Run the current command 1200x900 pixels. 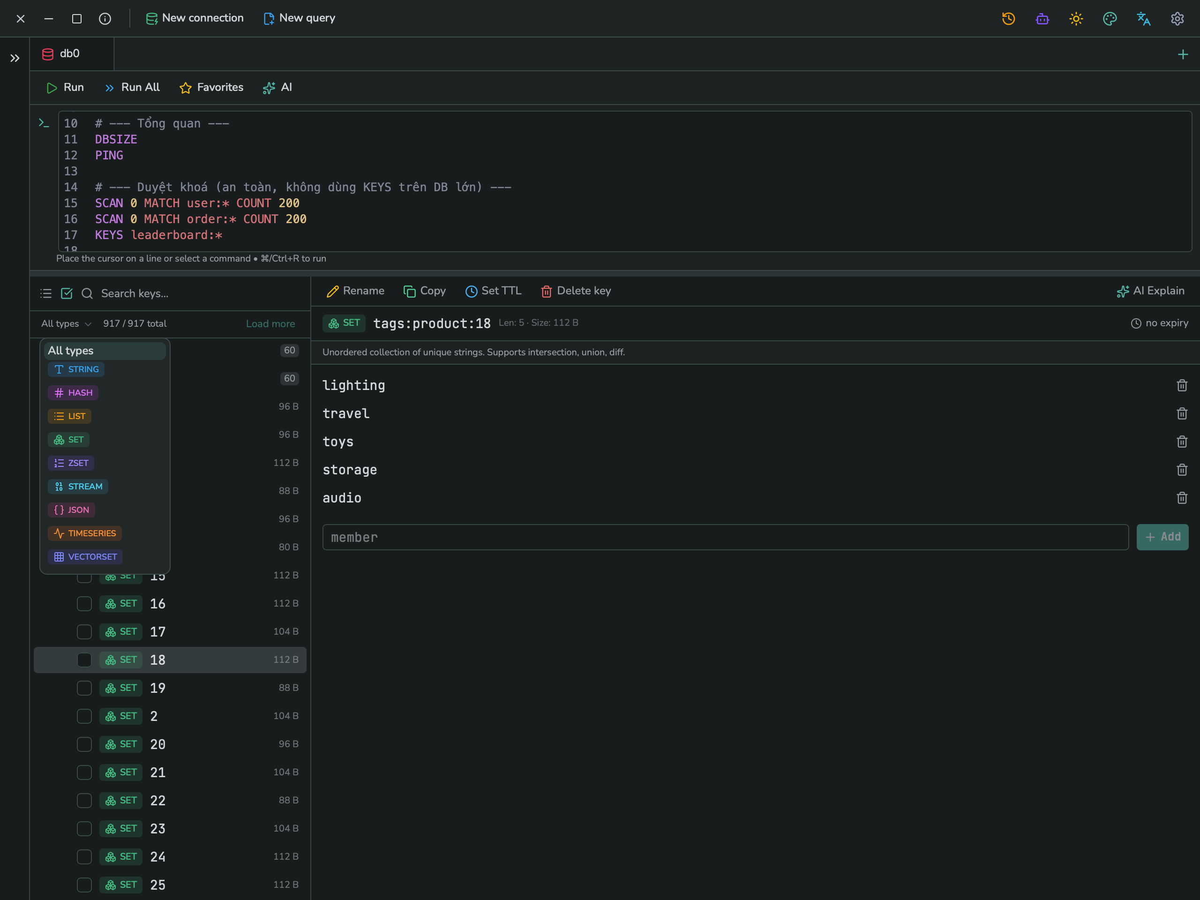[65, 87]
